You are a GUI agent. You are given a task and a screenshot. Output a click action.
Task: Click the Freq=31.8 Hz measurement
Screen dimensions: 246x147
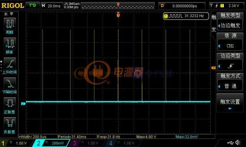pos(109,137)
